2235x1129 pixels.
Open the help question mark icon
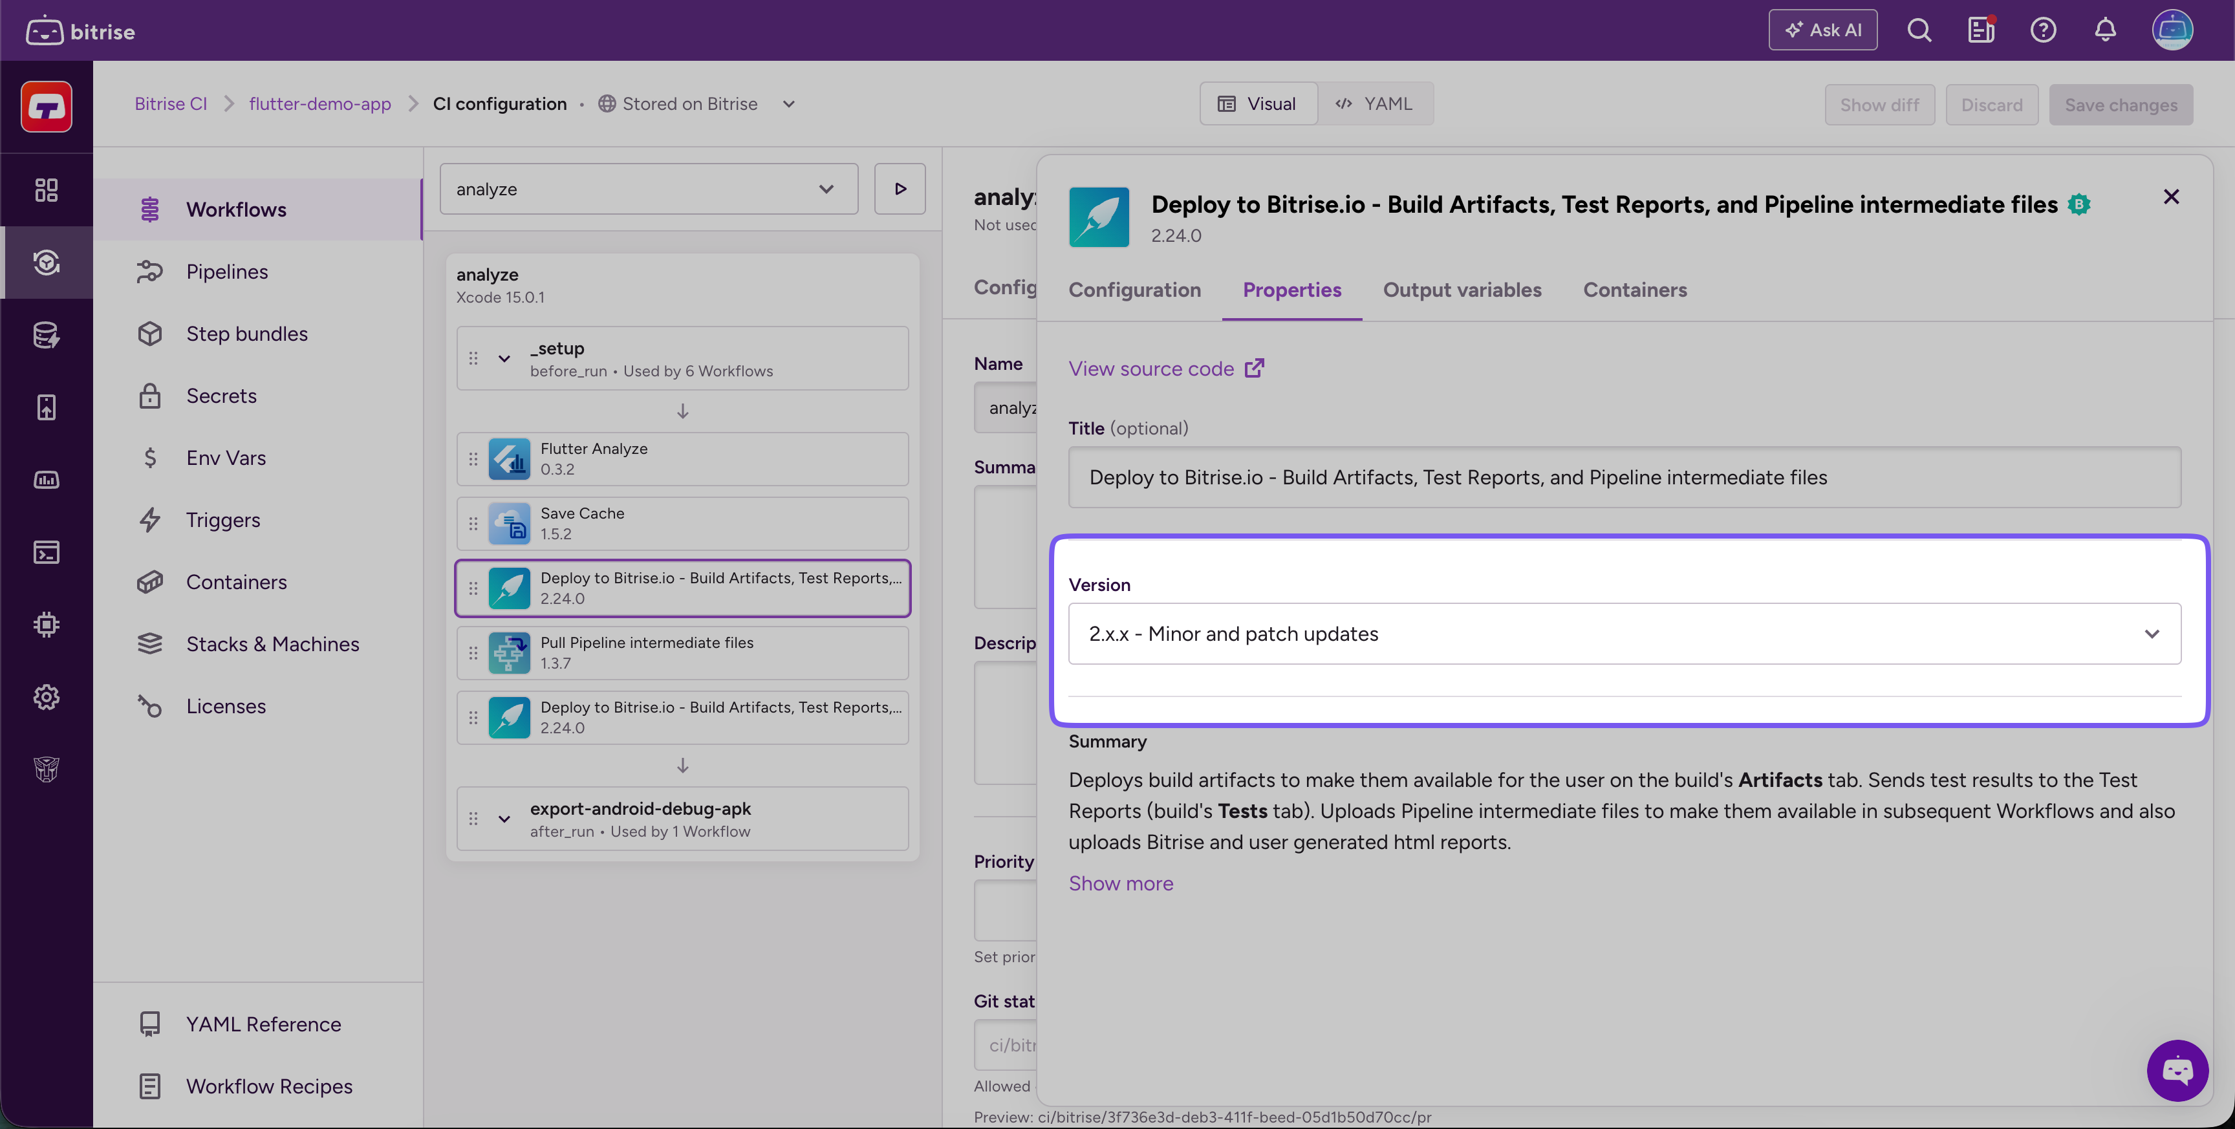(x=2044, y=30)
